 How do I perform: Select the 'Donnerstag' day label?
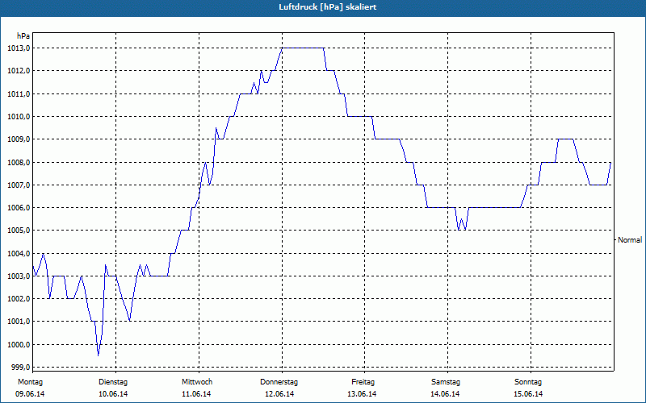coord(279,382)
